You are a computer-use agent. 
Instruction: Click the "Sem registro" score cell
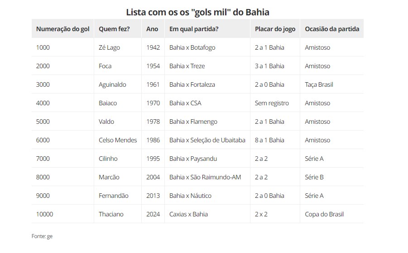[272, 103]
